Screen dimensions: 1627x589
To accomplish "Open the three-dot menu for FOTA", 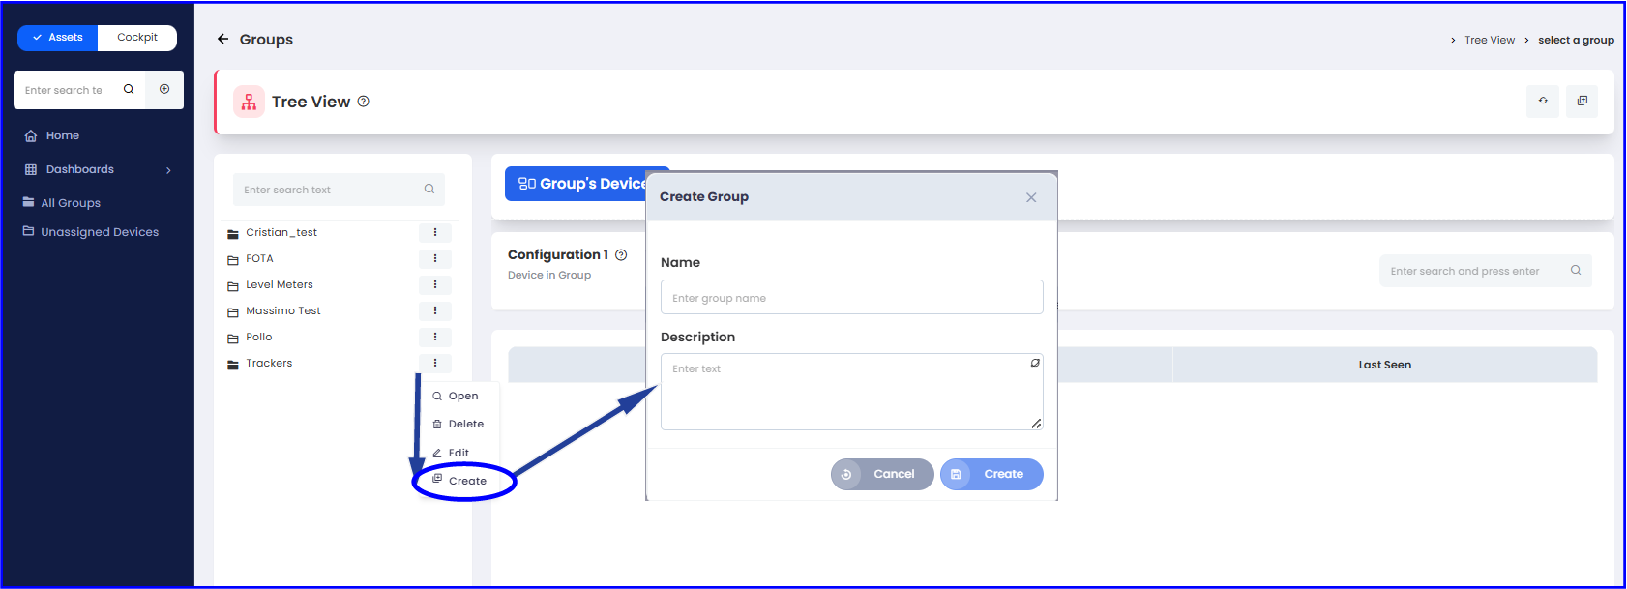I will [435, 258].
